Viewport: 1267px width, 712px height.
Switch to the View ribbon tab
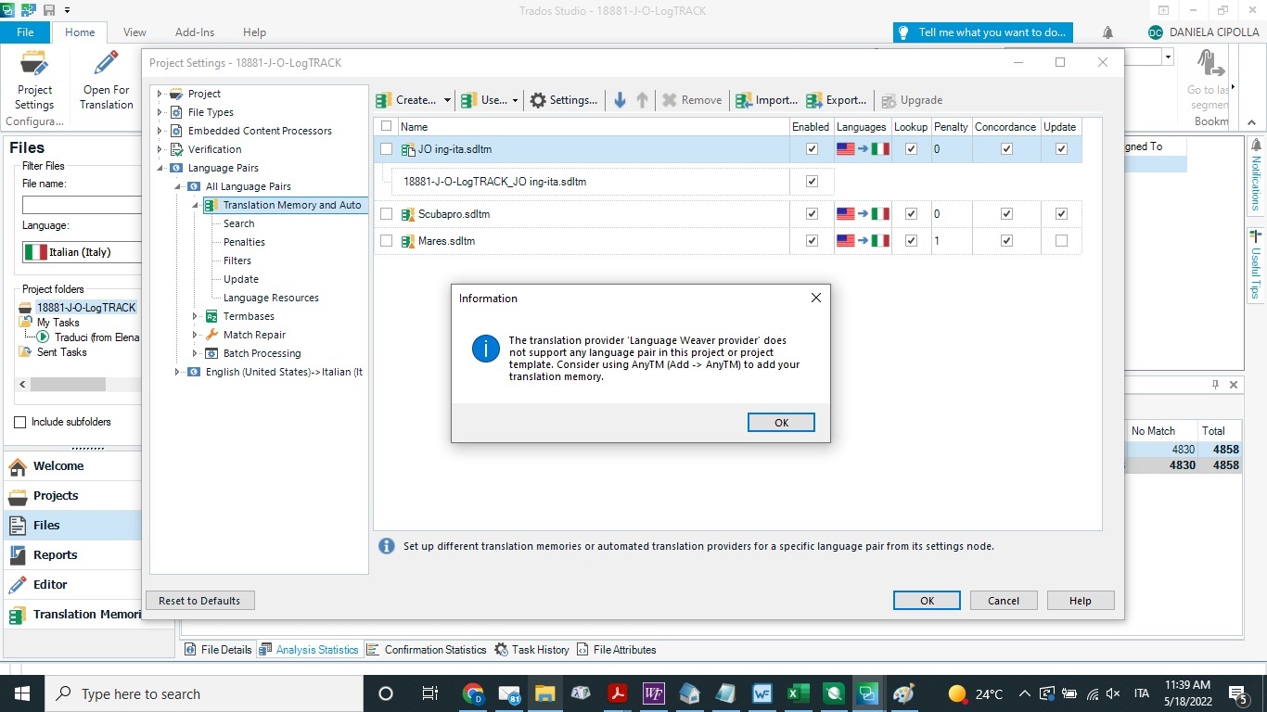[x=134, y=32]
